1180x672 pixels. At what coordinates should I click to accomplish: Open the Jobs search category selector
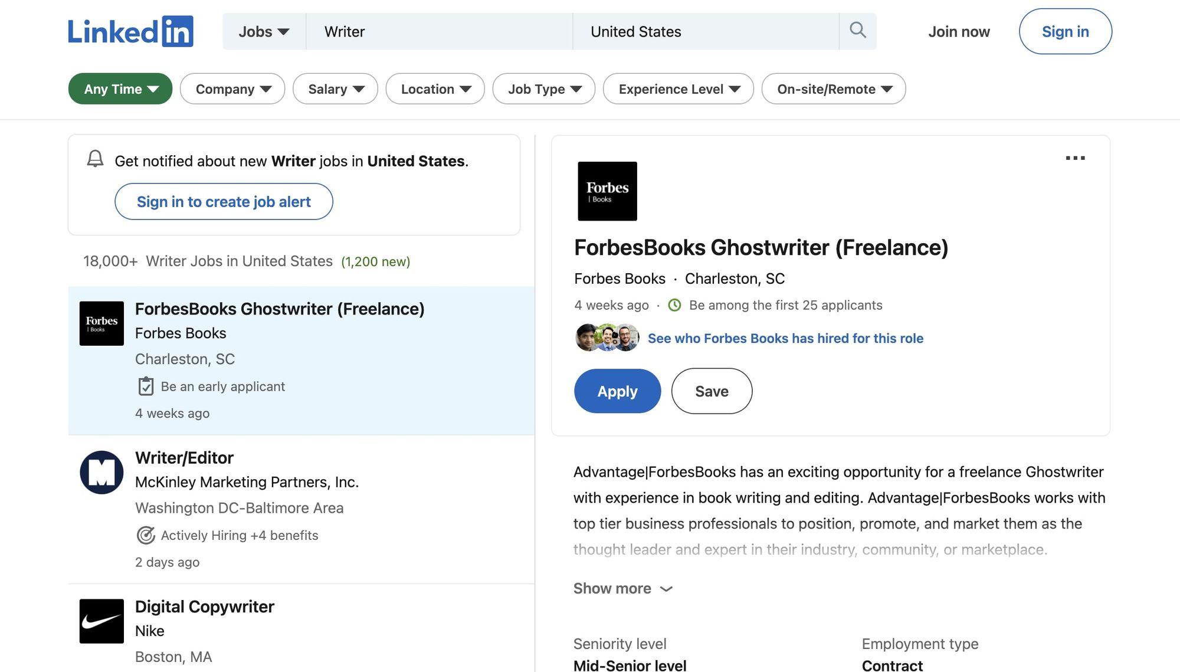263,31
